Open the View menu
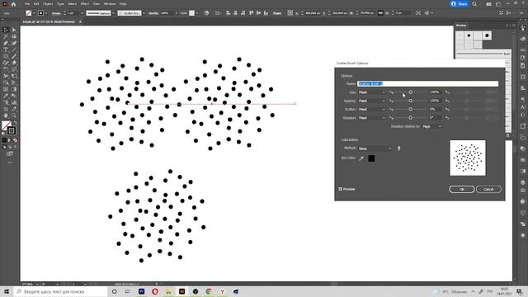This screenshot has height=297, width=528. [x=97, y=4]
